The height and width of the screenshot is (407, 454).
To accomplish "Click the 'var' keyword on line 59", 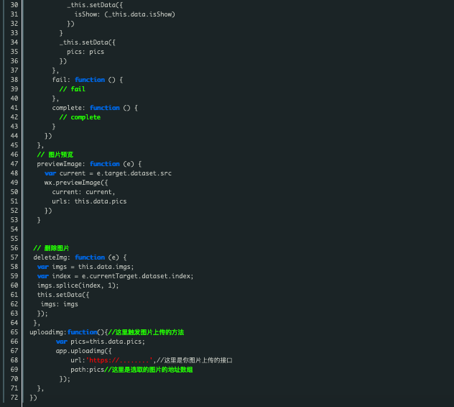I will [x=43, y=276].
